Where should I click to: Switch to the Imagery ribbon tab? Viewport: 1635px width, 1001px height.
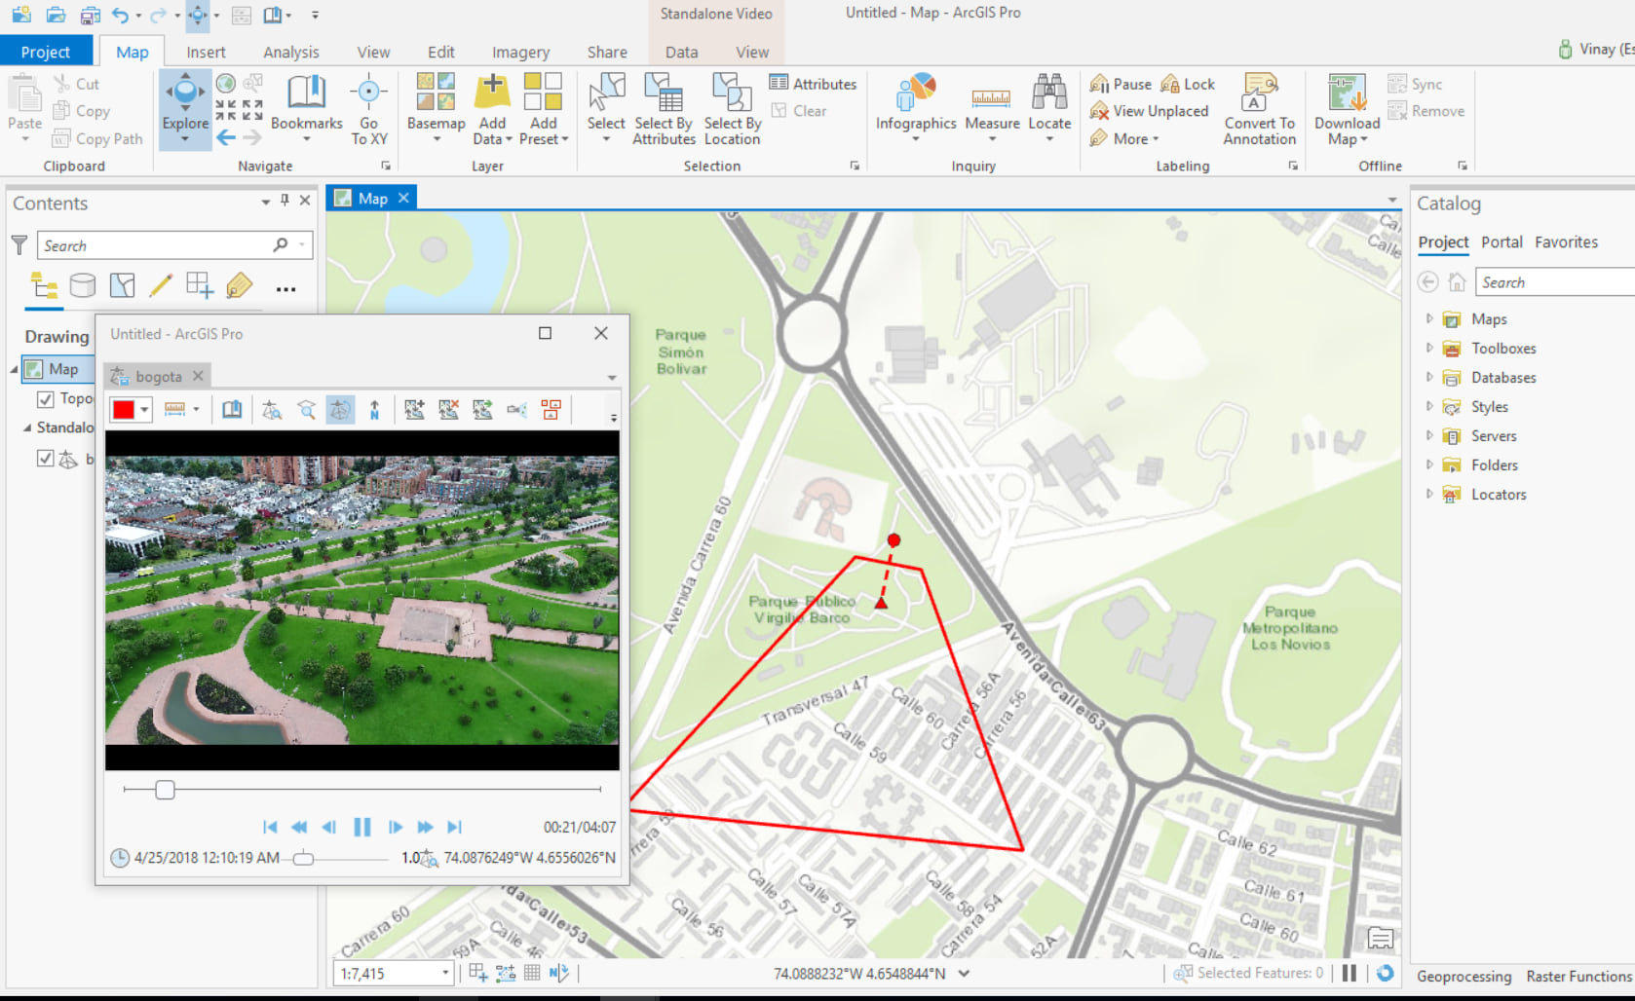(520, 52)
